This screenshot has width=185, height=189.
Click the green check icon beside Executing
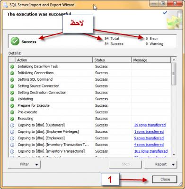[x=12, y=119]
